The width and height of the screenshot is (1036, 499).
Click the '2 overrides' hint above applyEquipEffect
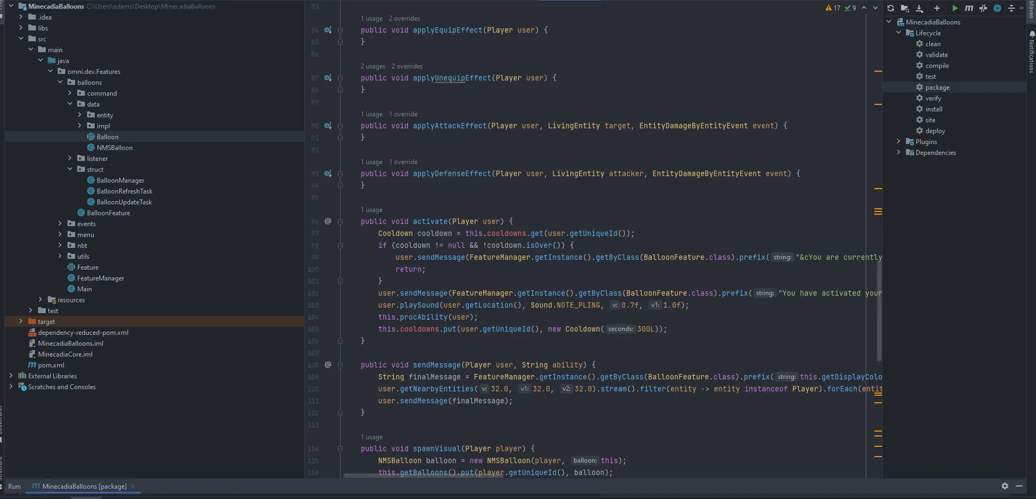tap(404, 18)
